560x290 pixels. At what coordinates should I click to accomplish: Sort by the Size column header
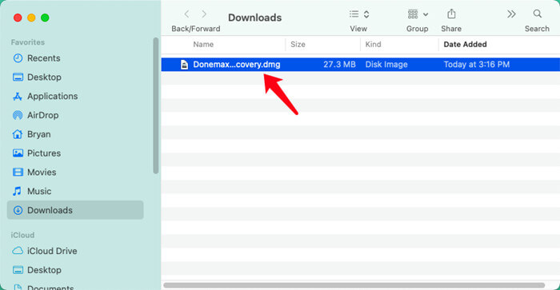(x=298, y=44)
